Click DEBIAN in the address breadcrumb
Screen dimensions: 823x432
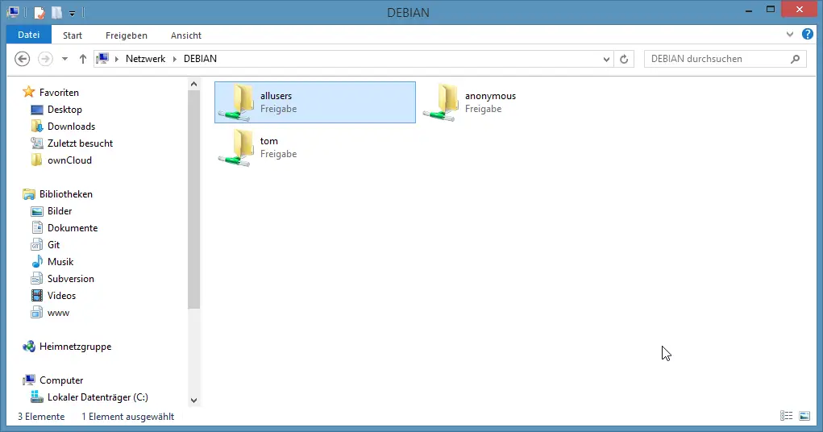pos(200,59)
